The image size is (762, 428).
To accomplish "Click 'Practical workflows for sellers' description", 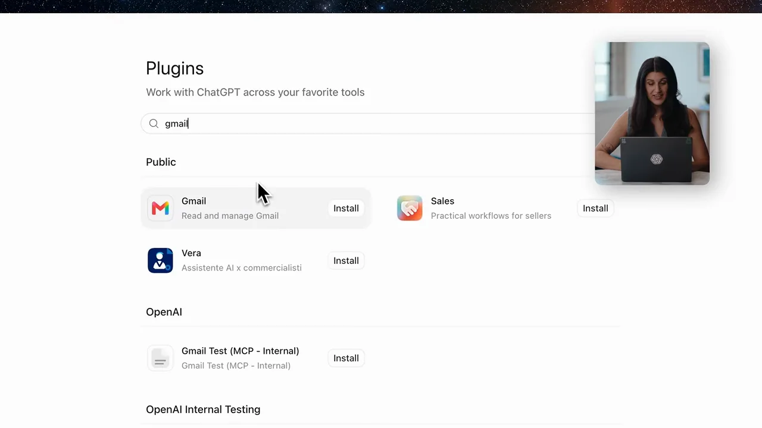I will click(491, 216).
